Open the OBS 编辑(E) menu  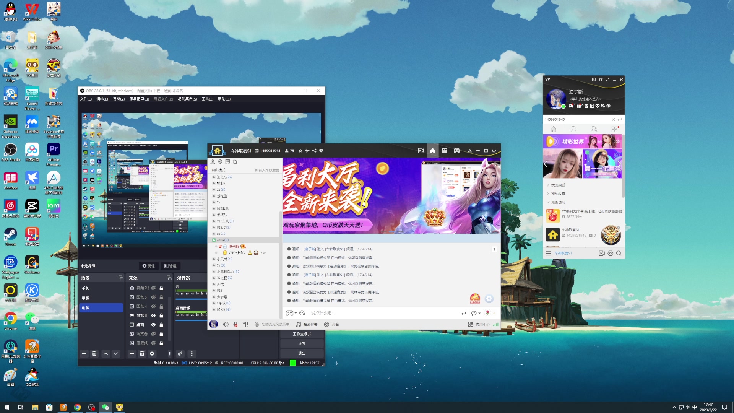point(102,99)
